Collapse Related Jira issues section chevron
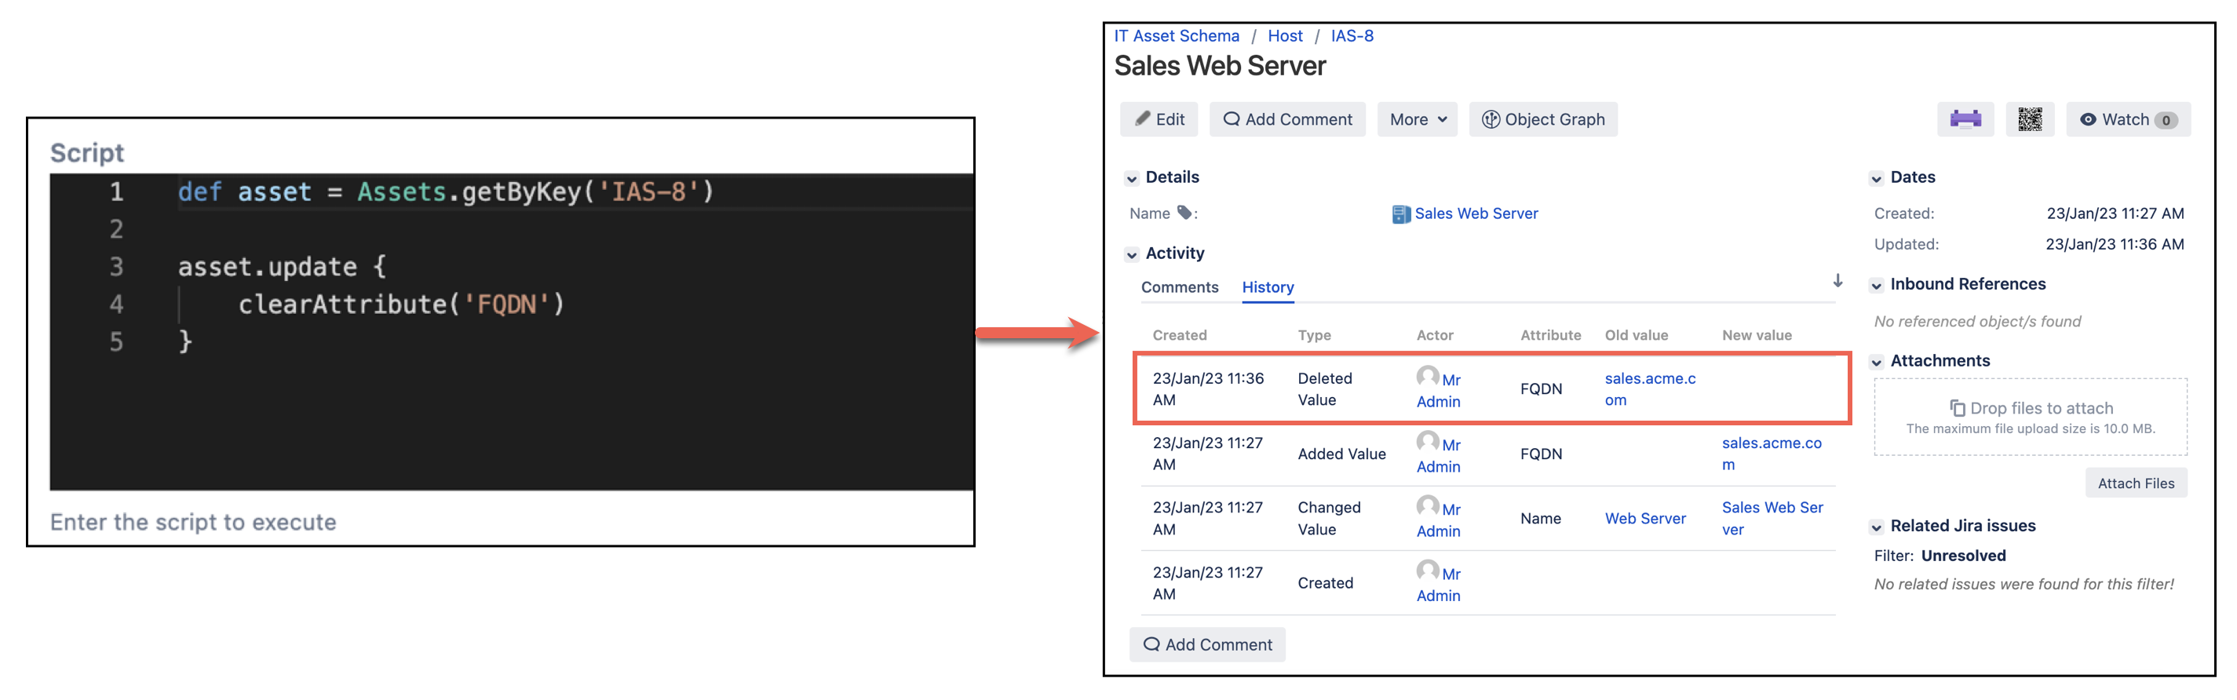The image size is (2237, 700). 1876,527
